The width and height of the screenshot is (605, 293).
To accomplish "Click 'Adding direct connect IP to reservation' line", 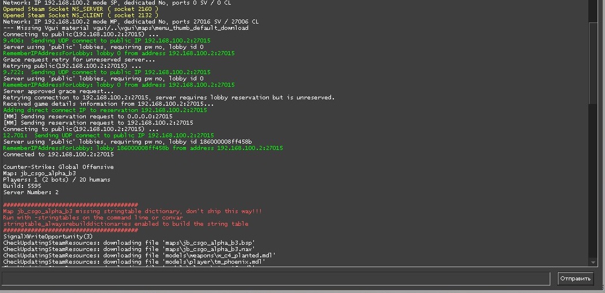I will pos(105,110).
